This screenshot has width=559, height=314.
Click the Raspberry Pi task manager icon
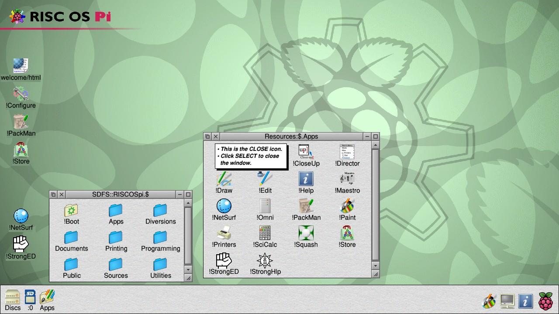pyautogui.click(x=545, y=301)
